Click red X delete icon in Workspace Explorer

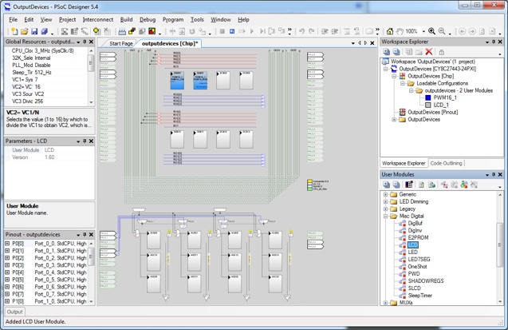click(429, 52)
